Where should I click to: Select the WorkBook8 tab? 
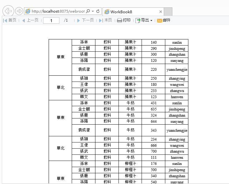[133, 12]
